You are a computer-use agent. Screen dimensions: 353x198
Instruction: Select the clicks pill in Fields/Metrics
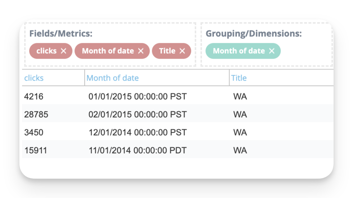pos(51,51)
